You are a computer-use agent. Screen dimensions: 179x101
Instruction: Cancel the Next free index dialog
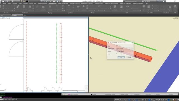(x=129, y=57)
